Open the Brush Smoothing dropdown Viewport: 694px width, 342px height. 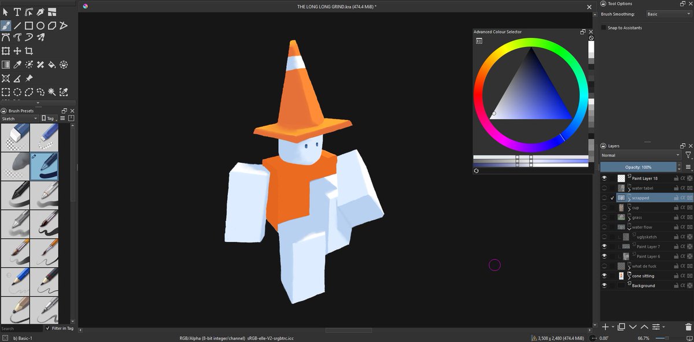[669, 14]
